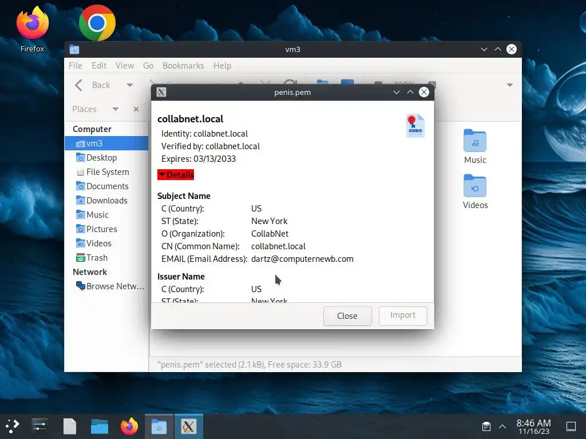Screen dimensions: 586x439
Task: Select Browse Network in the sidebar
Action: click(106, 286)
